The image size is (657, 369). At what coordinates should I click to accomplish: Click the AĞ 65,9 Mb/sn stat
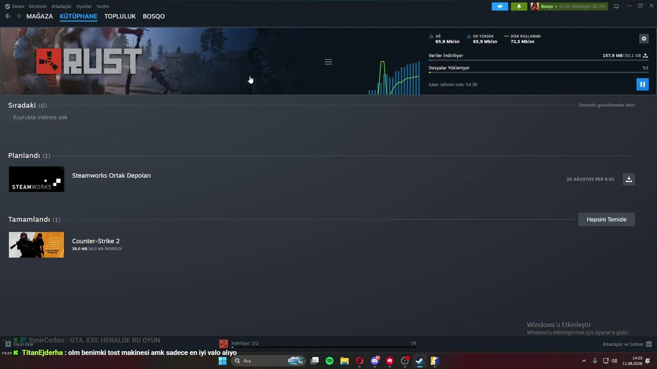pos(445,39)
